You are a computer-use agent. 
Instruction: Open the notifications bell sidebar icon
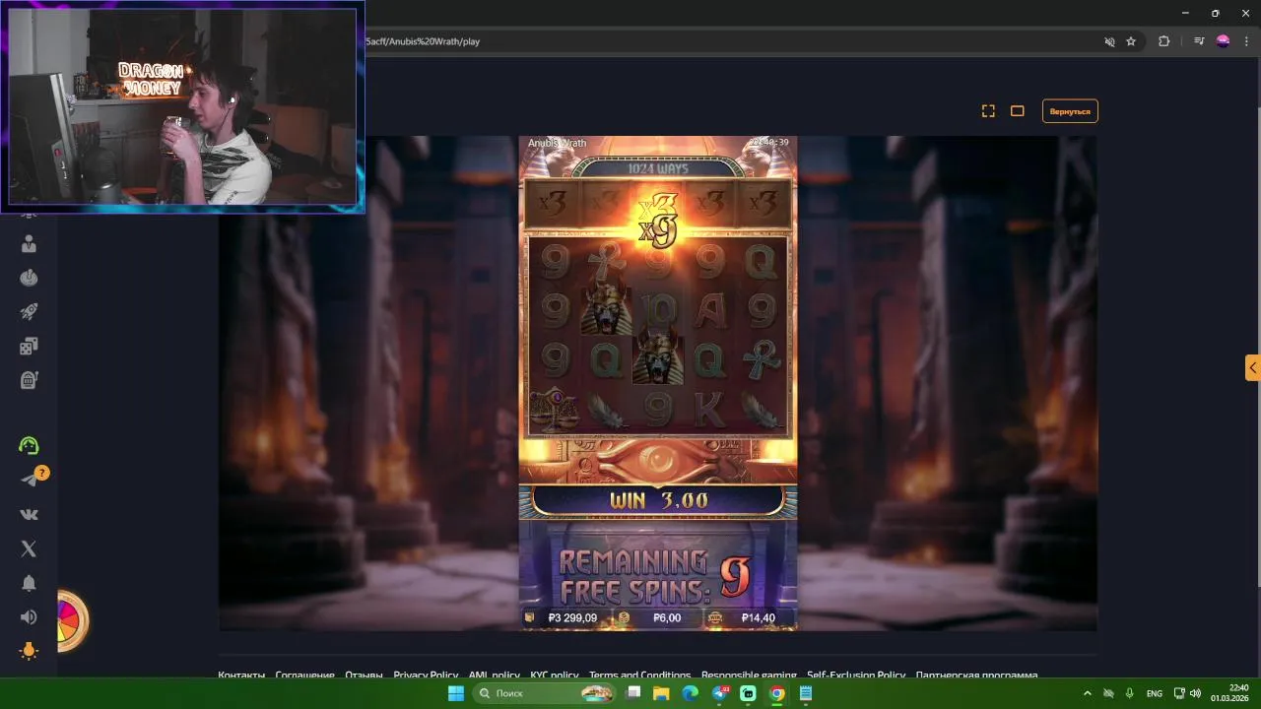29,583
